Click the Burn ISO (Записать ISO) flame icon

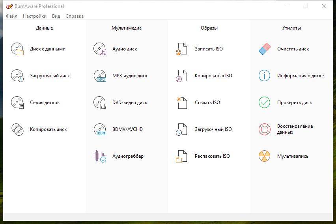pos(181,49)
